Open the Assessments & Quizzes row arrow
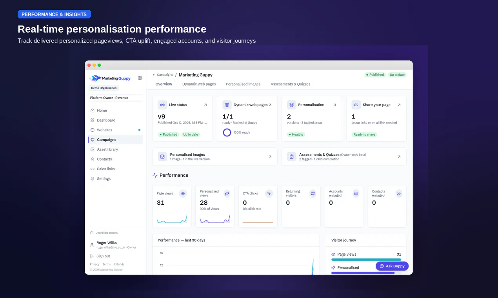The width and height of the screenshot is (498, 298). click(399, 156)
